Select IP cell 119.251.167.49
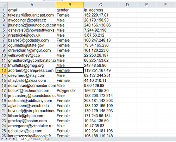This screenshot has width=176, height=142. (x=101, y=70)
